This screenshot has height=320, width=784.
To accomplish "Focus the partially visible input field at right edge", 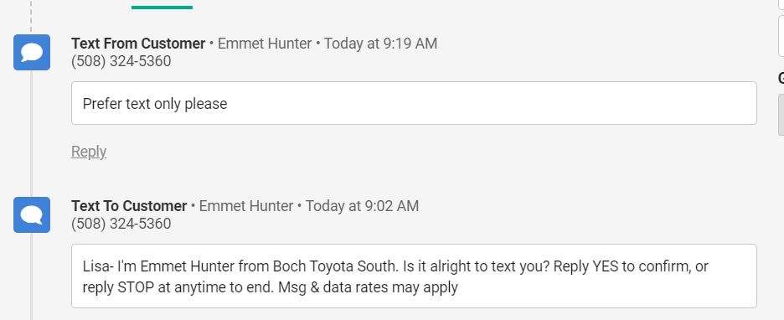I will (x=781, y=35).
